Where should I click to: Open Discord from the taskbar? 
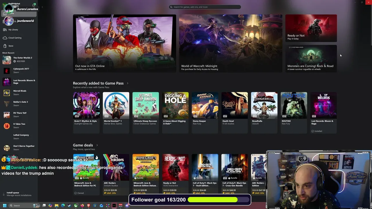127,206
